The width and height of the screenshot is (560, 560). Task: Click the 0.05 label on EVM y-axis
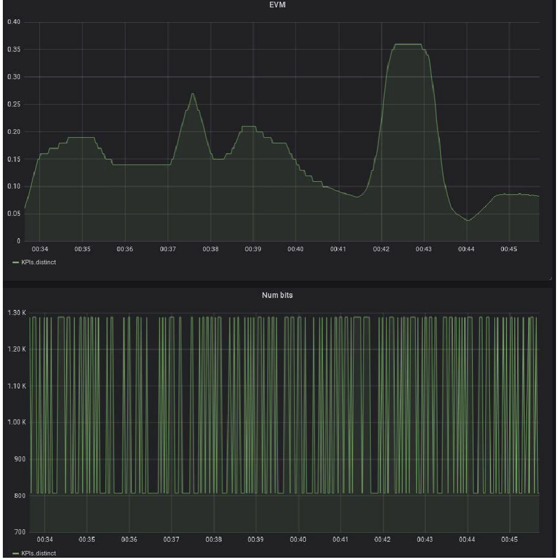[x=13, y=214]
